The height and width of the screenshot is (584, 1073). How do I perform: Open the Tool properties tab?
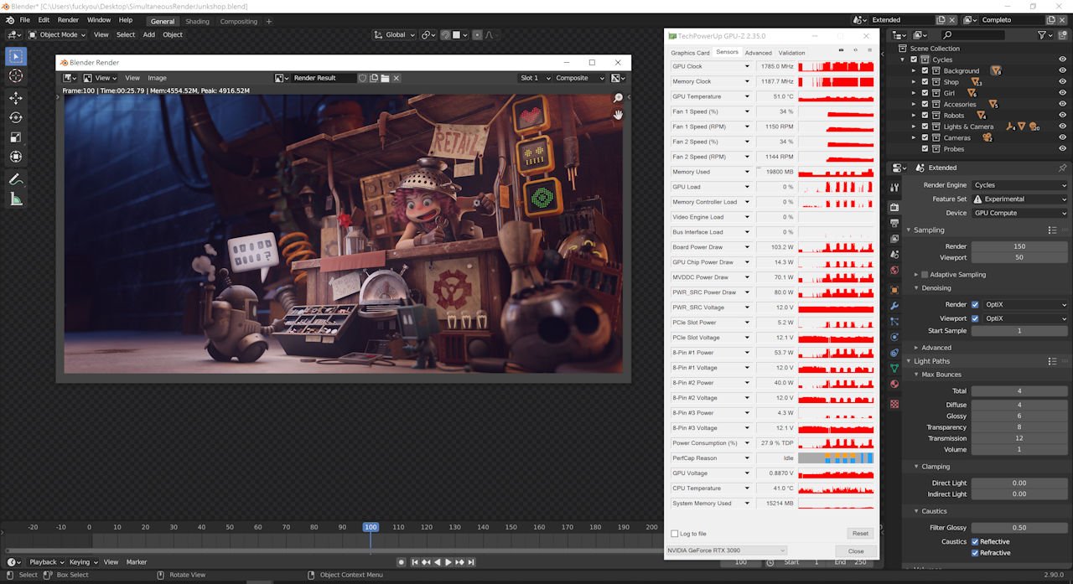tap(894, 188)
